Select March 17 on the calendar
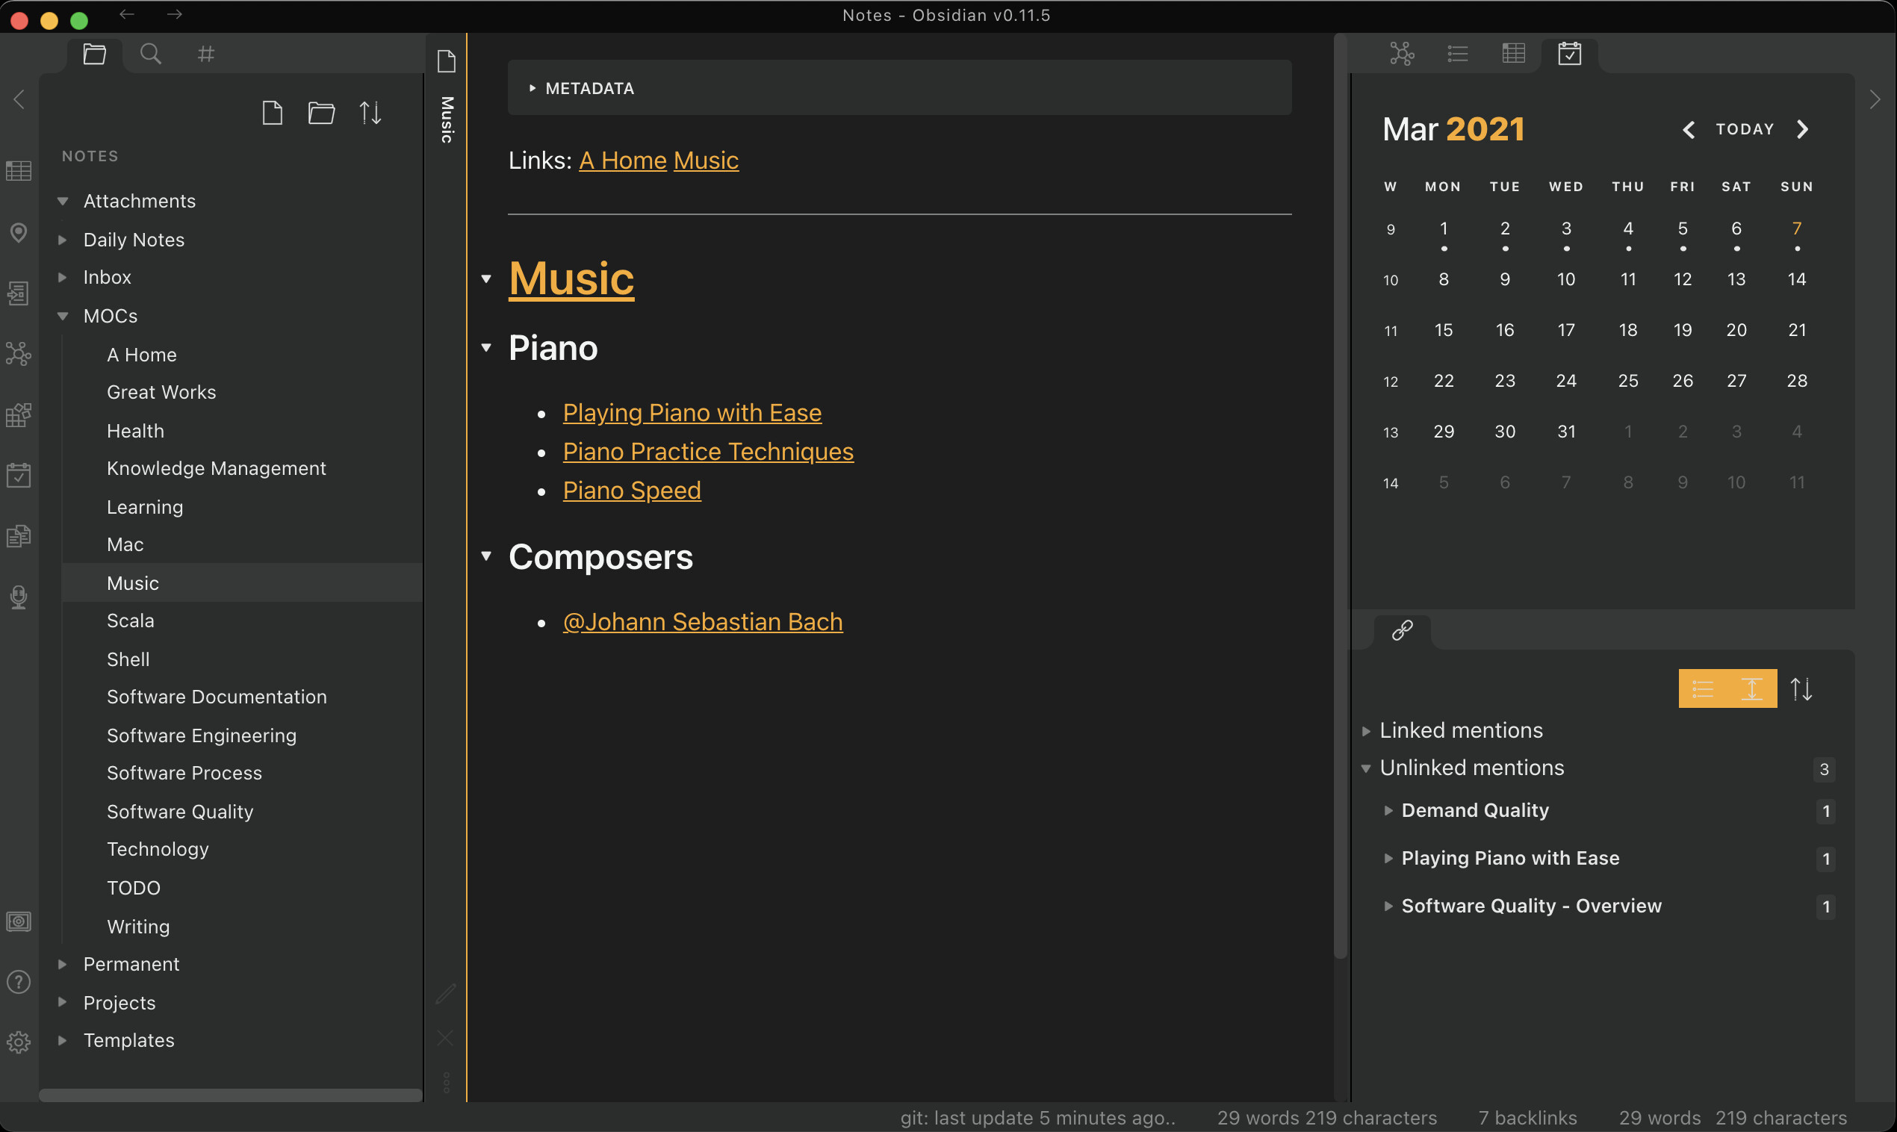This screenshot has height=1132, width=1897. pyautogui.click(x=1565, y=329)
